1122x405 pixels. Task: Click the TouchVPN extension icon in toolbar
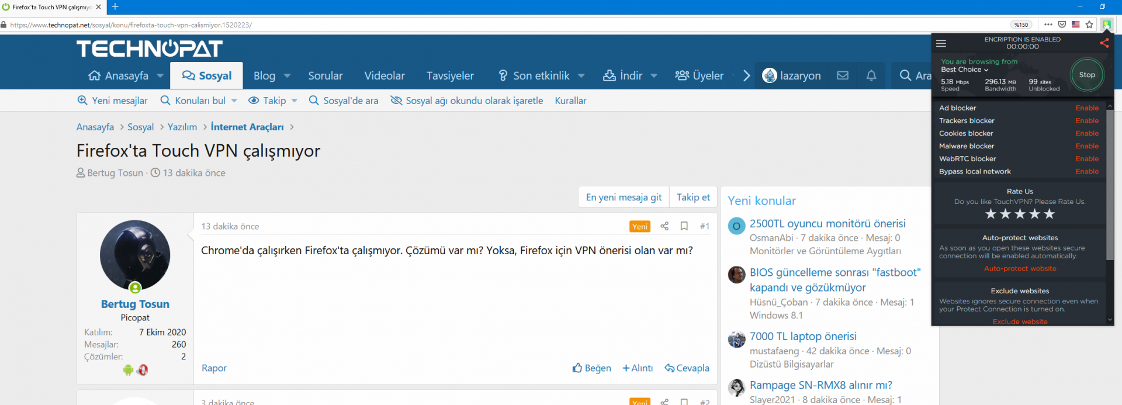1106,25
